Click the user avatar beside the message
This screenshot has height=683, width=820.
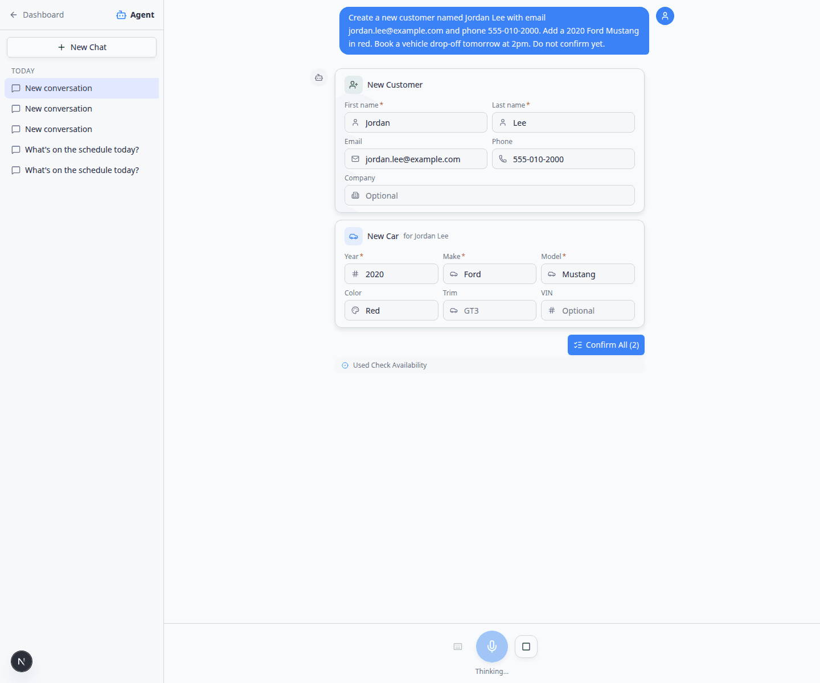(665, 16)
